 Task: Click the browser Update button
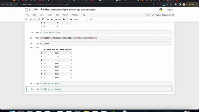(x=192, y=5)
